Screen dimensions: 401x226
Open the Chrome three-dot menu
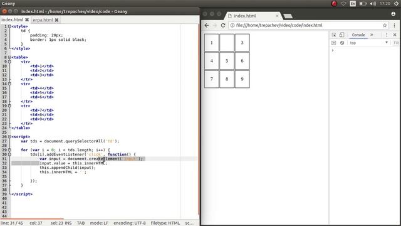[394, 25]
